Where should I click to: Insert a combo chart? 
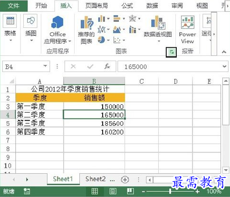click(x=133, y=29)
